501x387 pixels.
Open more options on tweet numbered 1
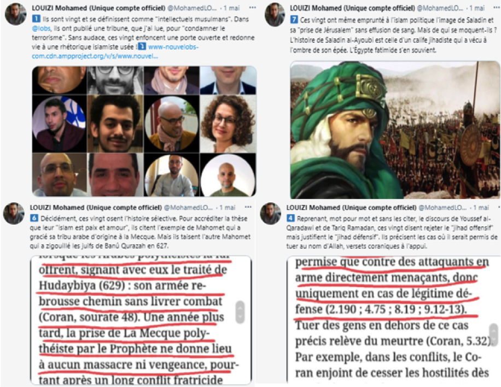[x=252, y=8]
